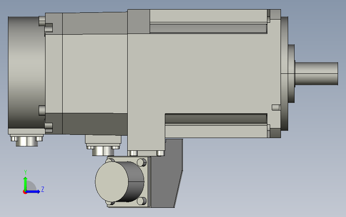
Task: Select the main motor housing body
Action: 204,74
